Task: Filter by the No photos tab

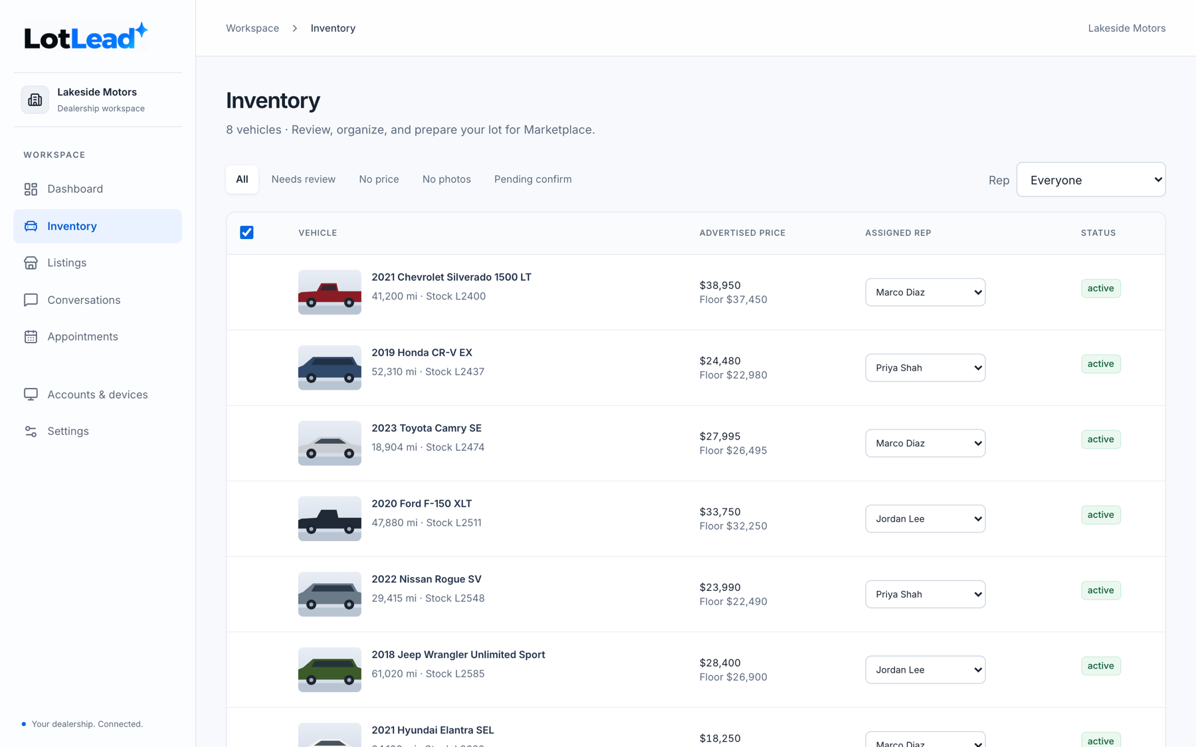Action: point(447,179)
